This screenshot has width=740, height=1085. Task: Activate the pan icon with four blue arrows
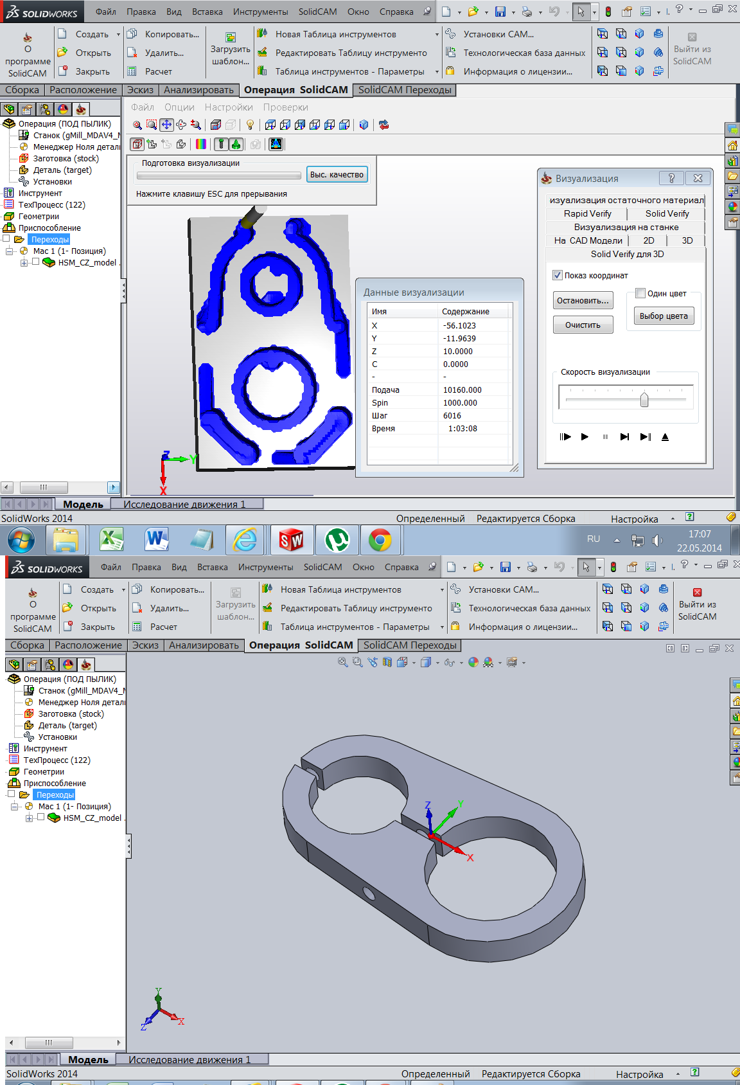pos(166,125)
